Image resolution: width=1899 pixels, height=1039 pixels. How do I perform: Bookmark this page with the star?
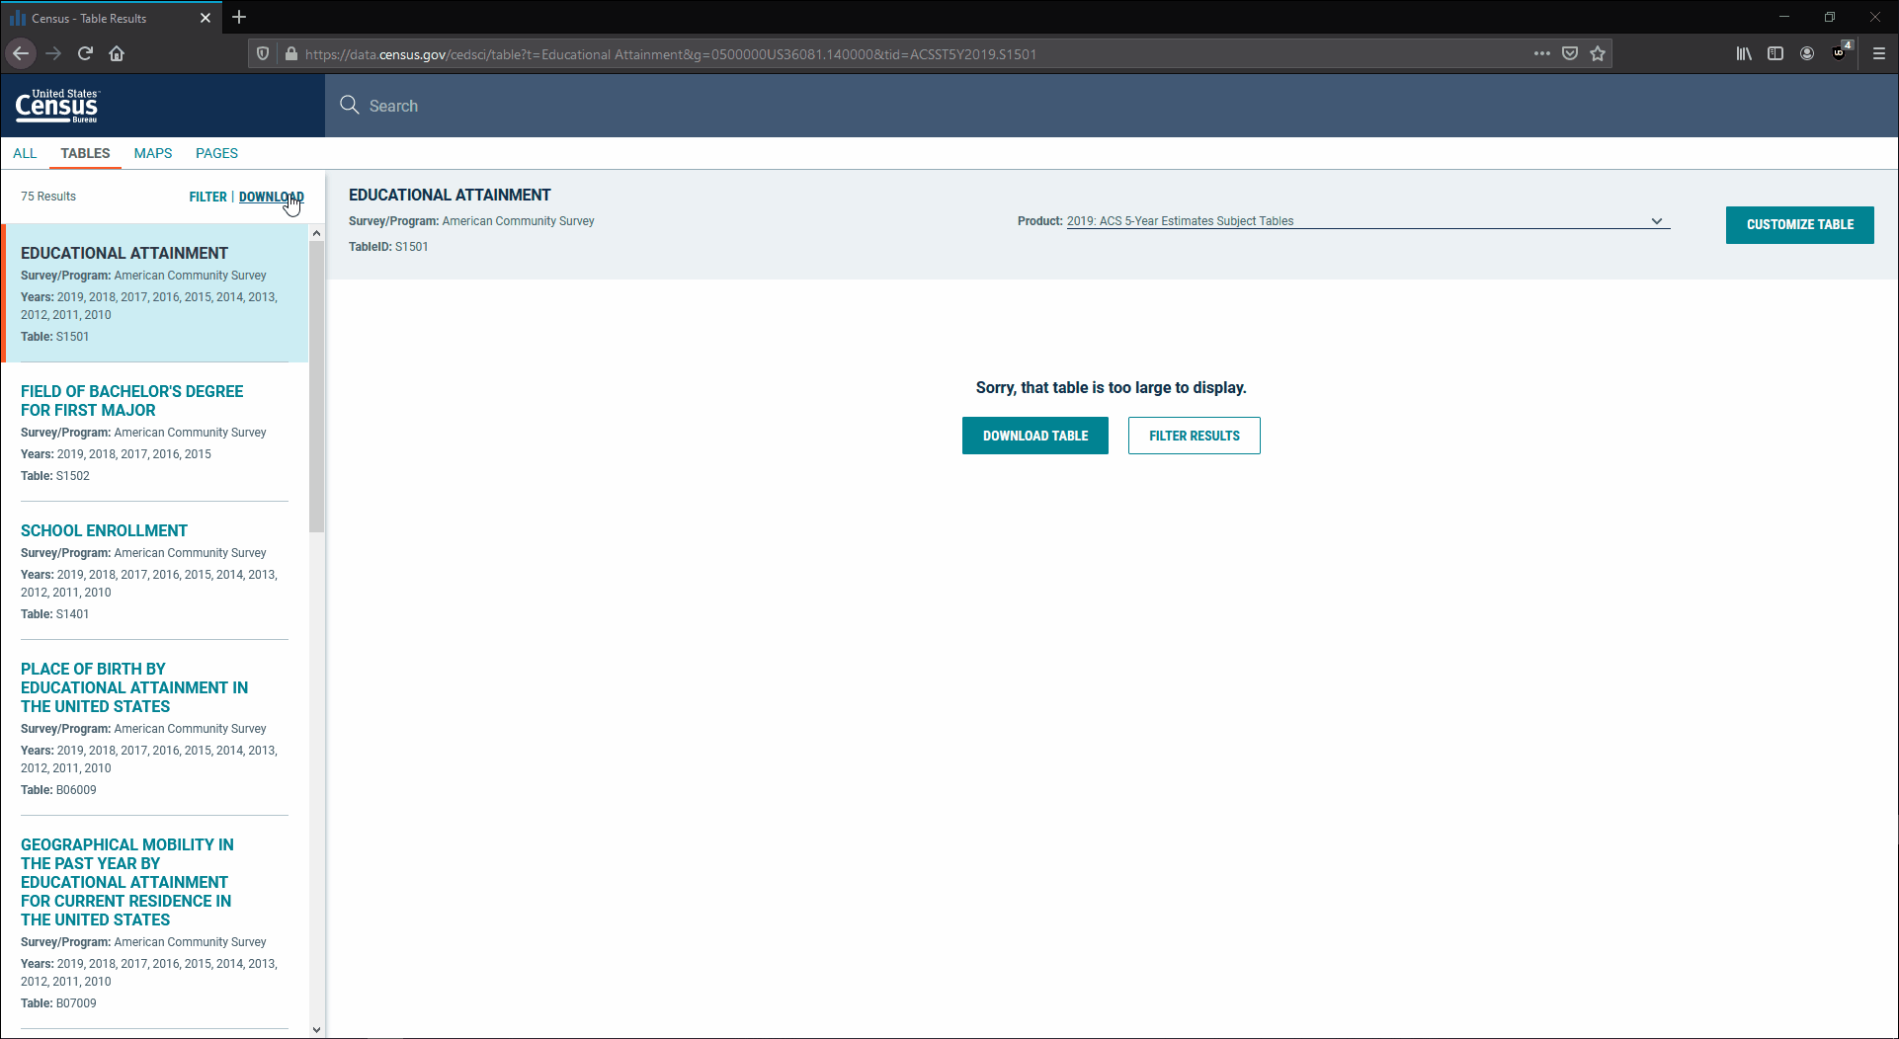pos(1598,53)
